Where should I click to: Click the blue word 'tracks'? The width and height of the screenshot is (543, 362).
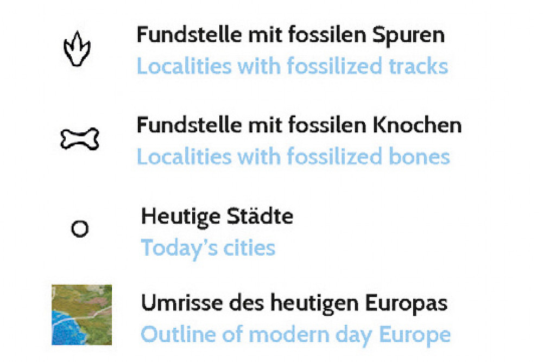tap(418, 66)
